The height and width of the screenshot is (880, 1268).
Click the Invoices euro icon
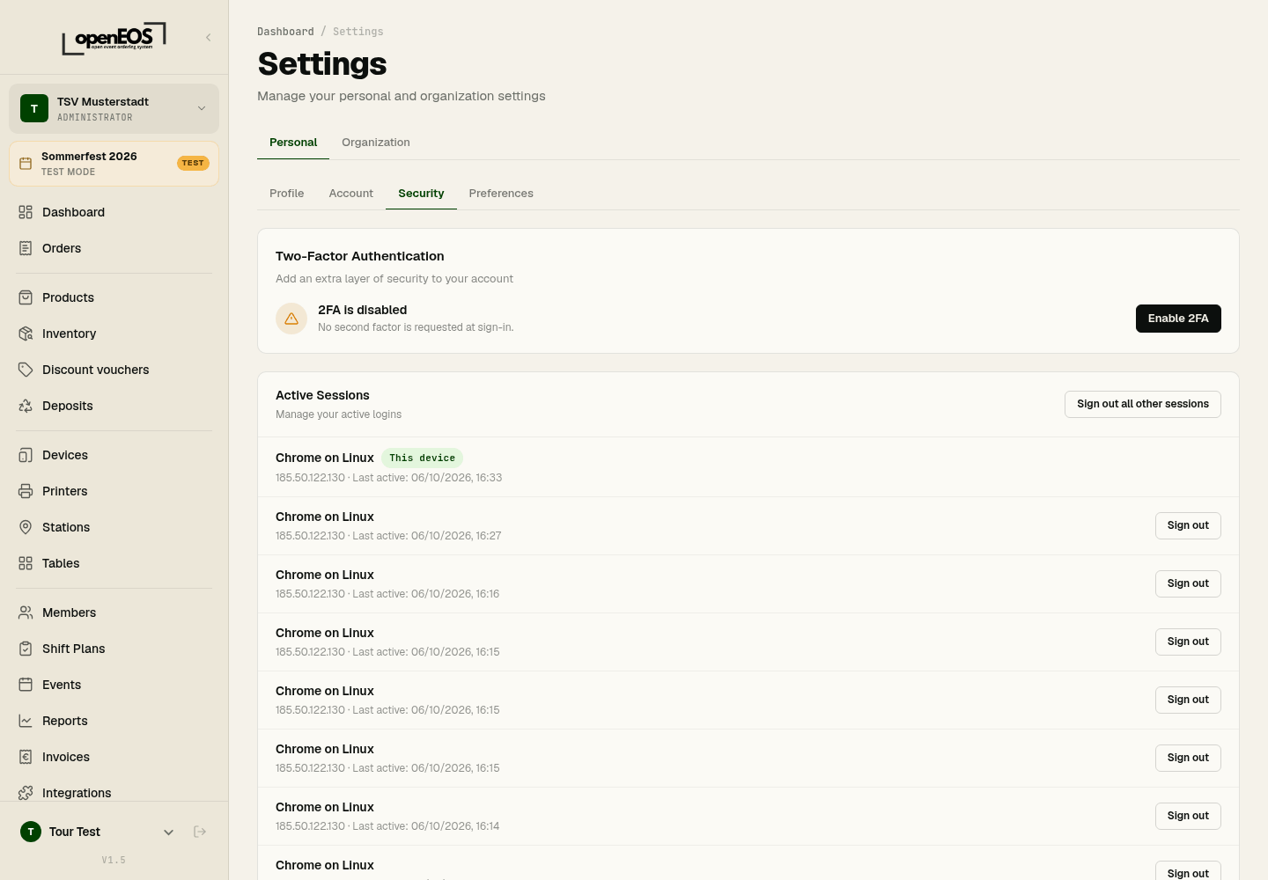coord(26,757)
